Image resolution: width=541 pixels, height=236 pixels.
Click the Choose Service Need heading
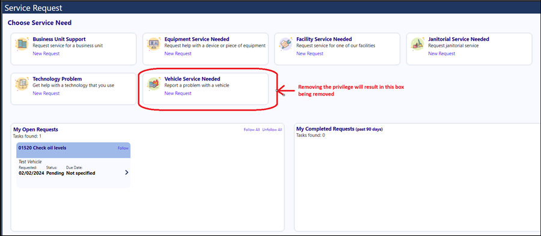40,23
